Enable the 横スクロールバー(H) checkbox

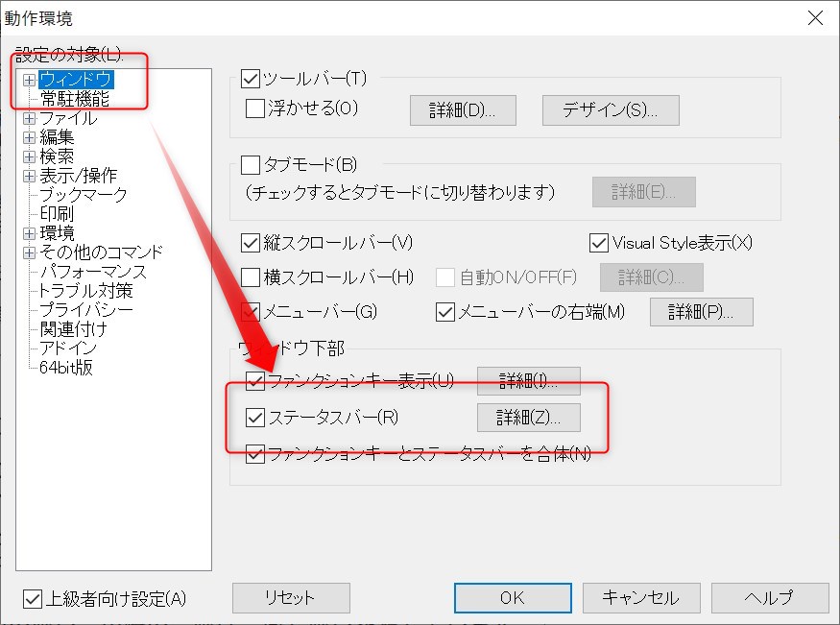(251, 277)
